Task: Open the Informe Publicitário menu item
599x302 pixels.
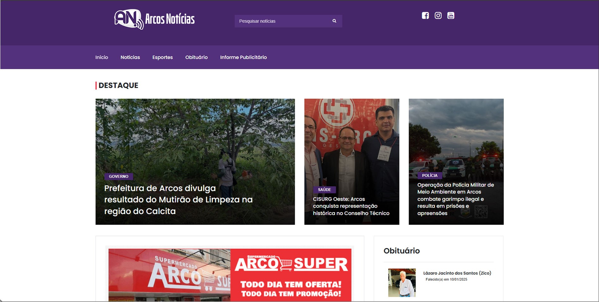Action: (x=243, y=57)
